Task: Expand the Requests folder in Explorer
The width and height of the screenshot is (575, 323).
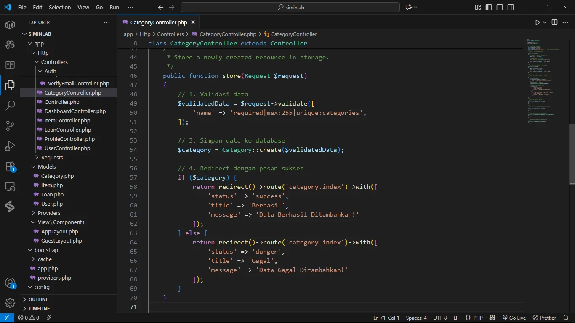Action: pyautogui.click(x=52, y=157)
